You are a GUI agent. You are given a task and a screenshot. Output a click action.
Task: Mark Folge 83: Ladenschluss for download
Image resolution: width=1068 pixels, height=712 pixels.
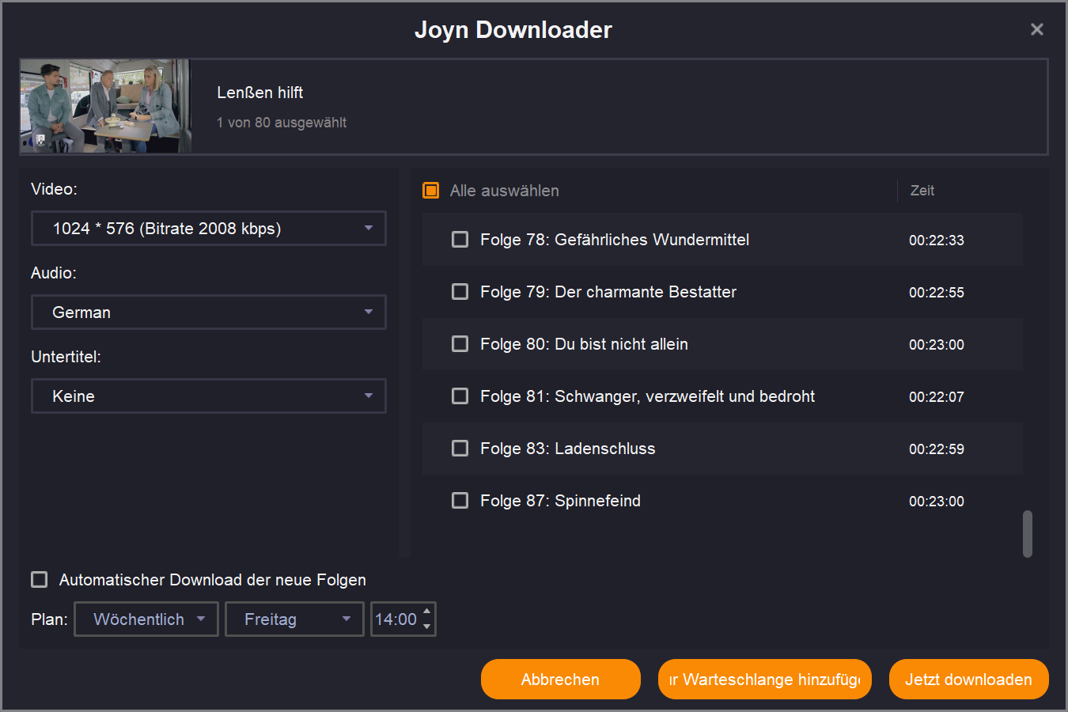tap(460, 449)
